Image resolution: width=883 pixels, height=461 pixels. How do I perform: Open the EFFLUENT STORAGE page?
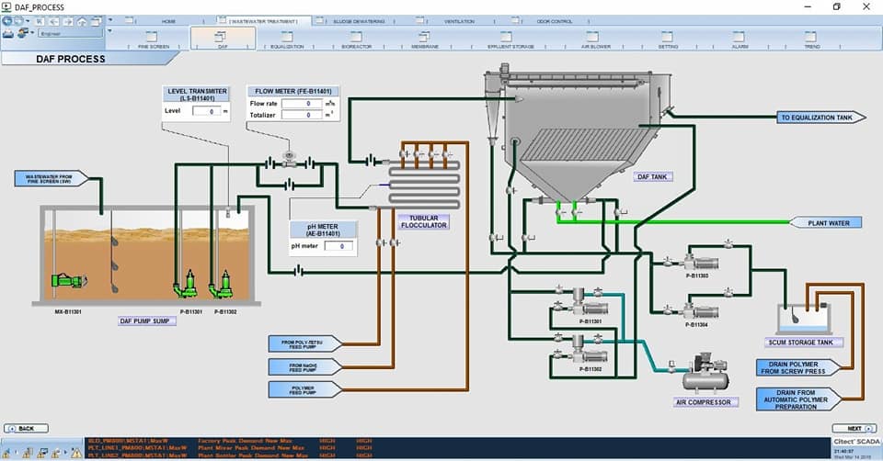pos(510,39)
